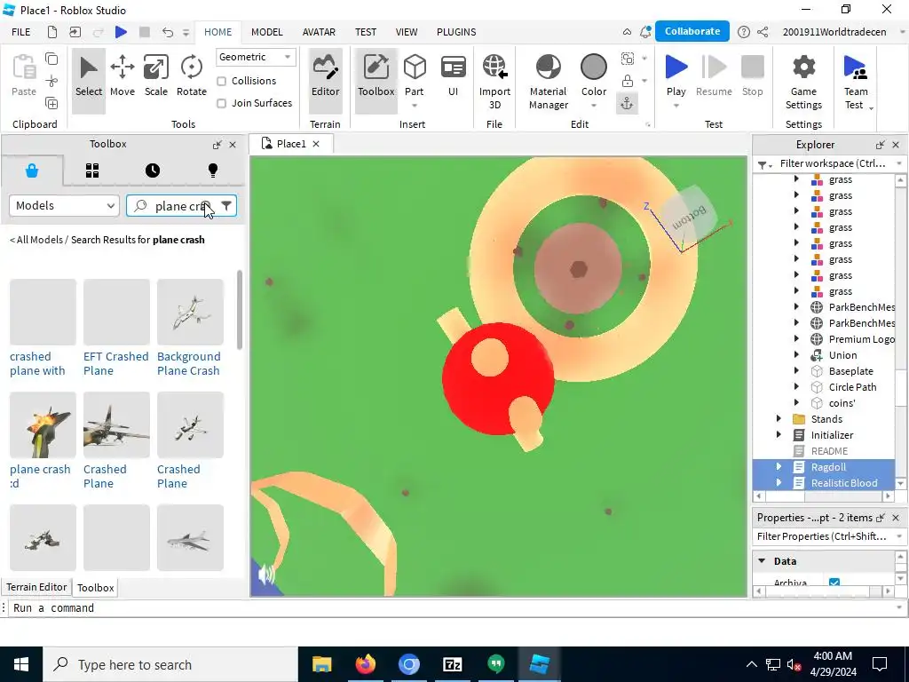The height and width of the screenshot is (682, 909).
Task: Open the Background Plane Crash model
Action: tap(190, 328)
